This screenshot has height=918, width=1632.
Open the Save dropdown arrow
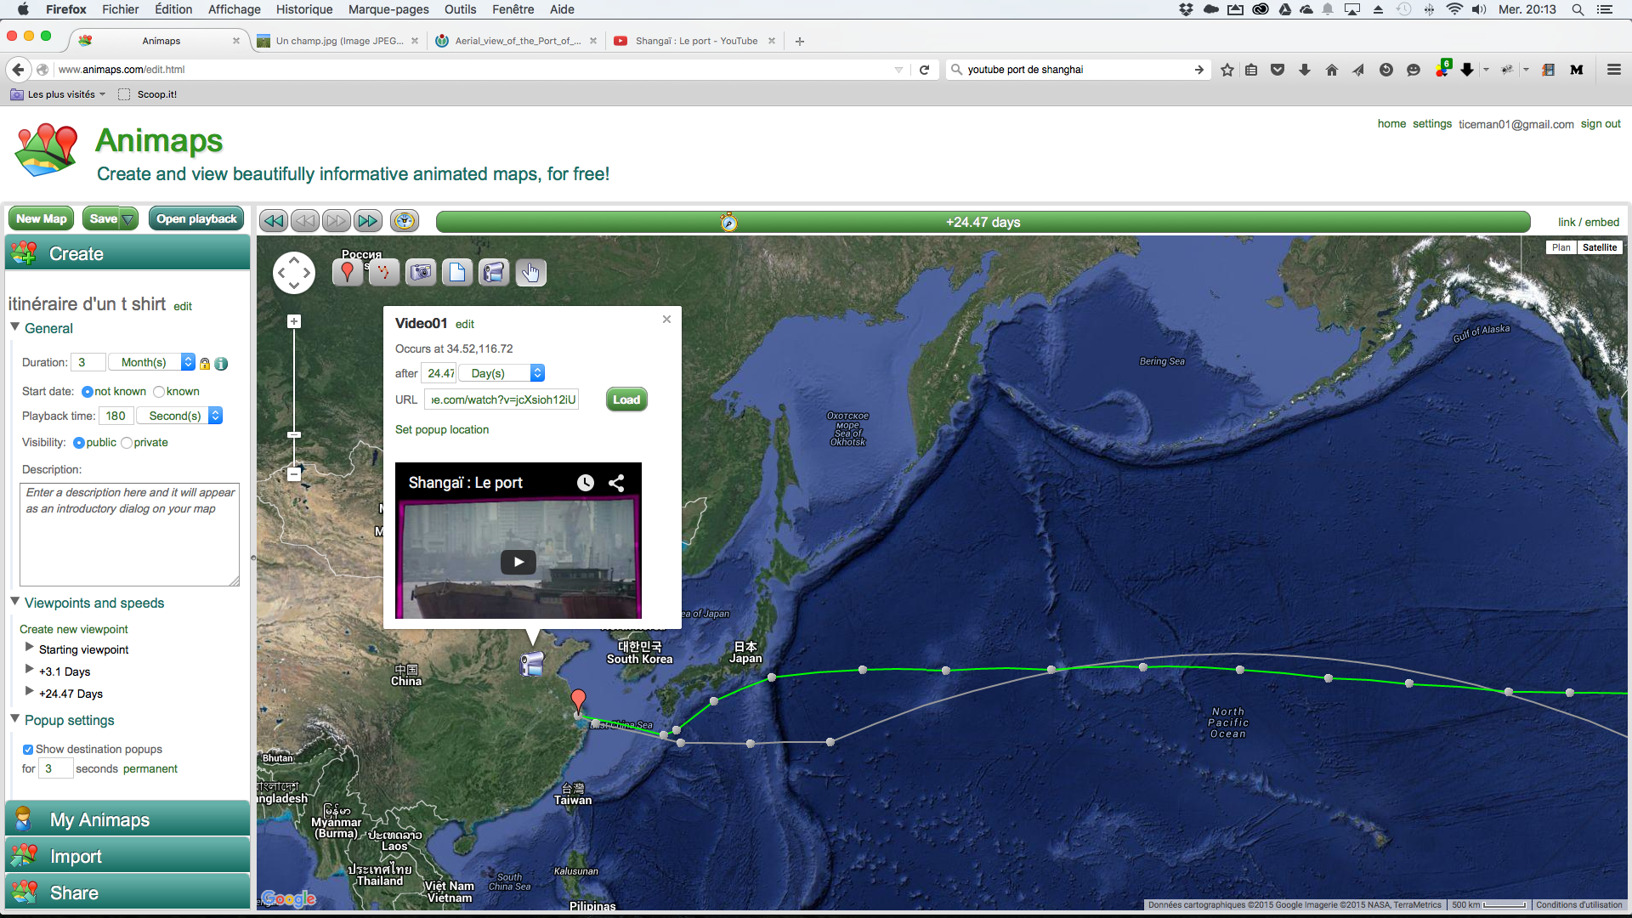click(x=128, y=219)
